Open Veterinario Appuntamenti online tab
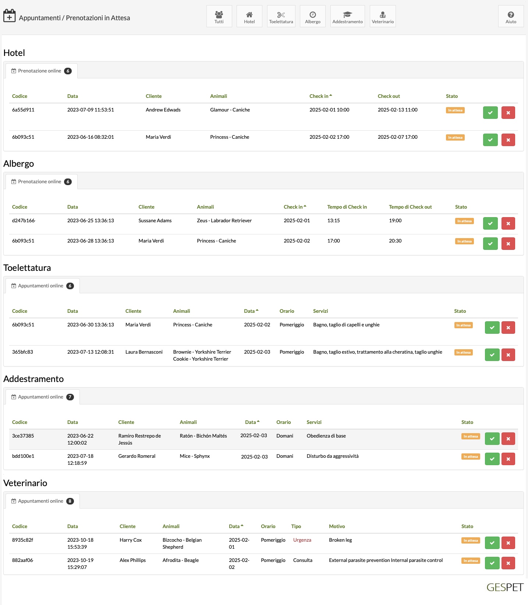528x605 pixels. coord(42,501)
